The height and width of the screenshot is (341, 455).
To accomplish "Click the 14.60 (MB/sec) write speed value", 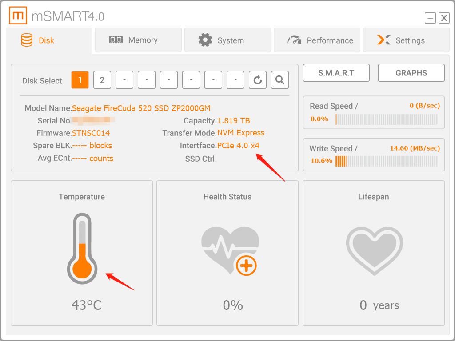I will click(x=415, y=148).
